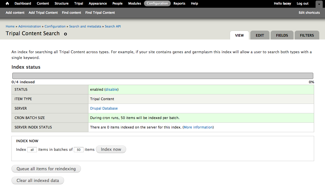Collapse the shortcut bar with arrow toggle
Viewport: 325px width, 188px height.
[x=319, y=4]
